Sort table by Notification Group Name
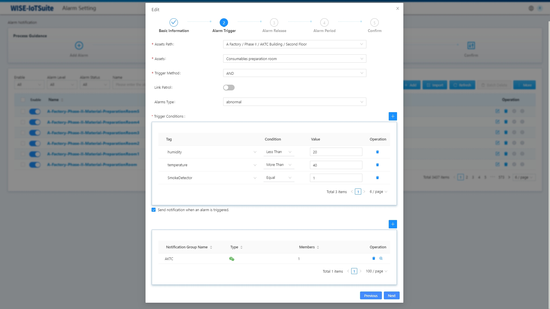The width and height of the screenshot is (550, 309). [x=211, y=247]
